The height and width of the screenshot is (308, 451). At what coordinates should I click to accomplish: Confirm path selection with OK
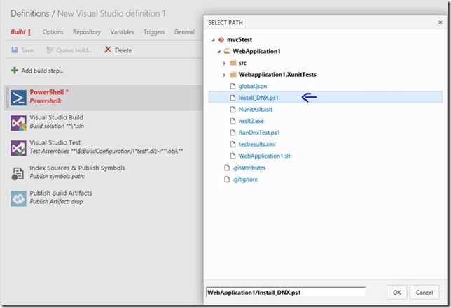click(397, 292)
